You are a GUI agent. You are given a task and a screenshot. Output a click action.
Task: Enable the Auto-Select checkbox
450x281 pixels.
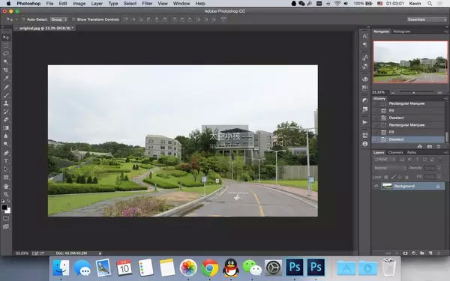pyautogui.click(x=24, y=19)
